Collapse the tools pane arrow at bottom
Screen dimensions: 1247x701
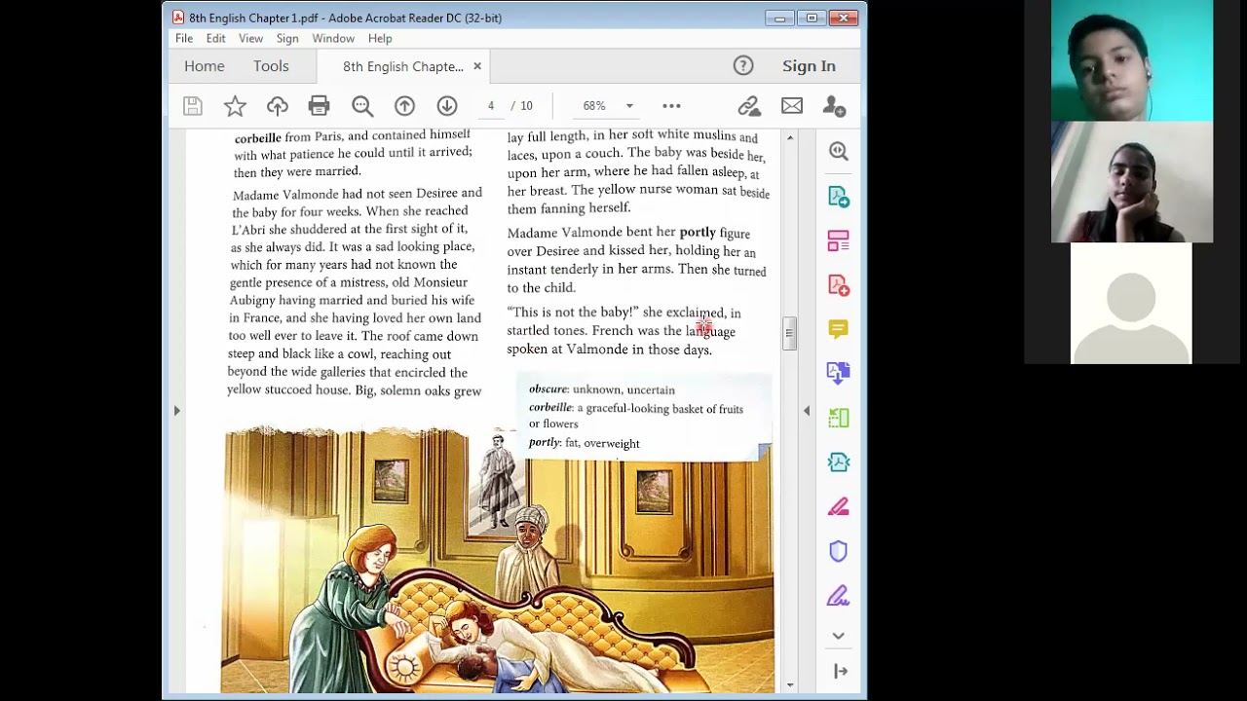[841, 671]
